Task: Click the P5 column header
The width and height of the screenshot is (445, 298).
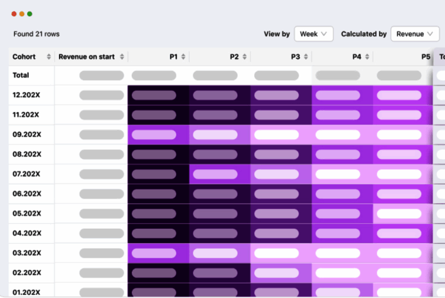Action: click(425, 57)
